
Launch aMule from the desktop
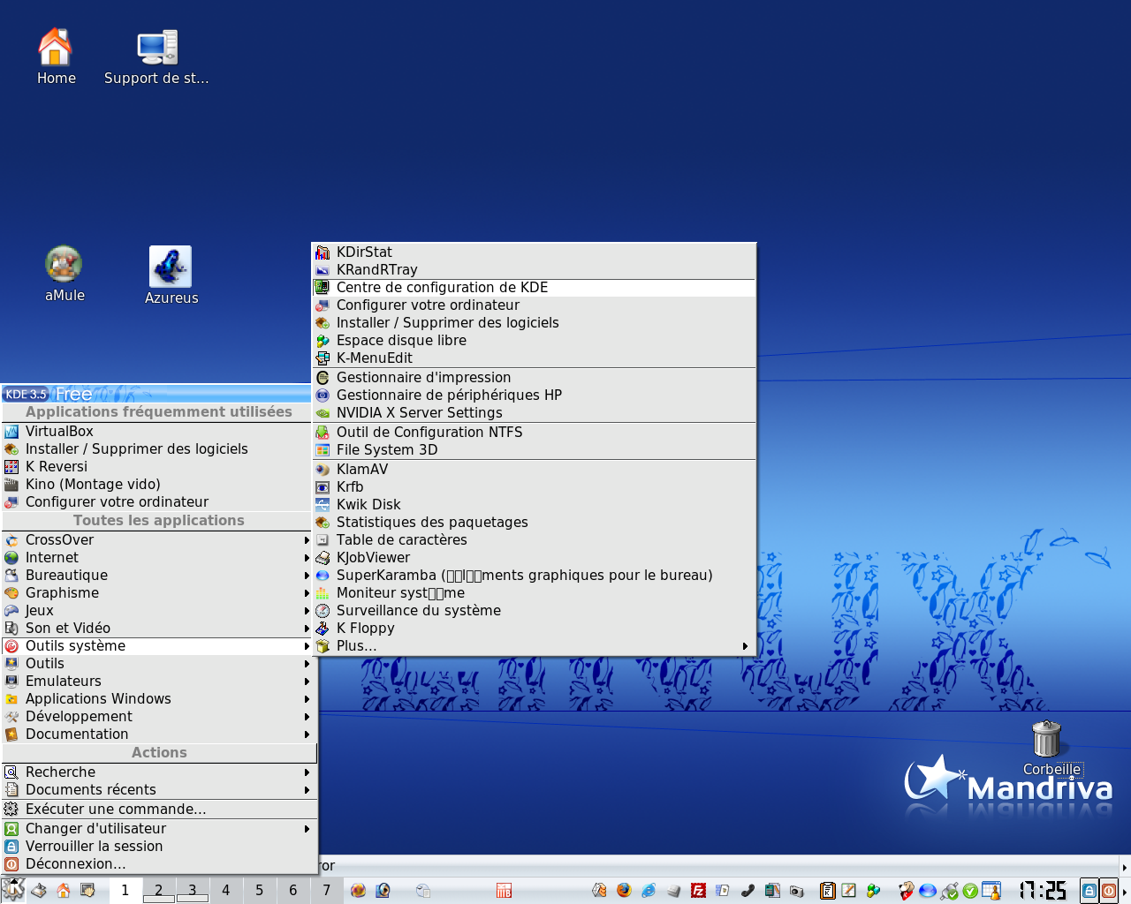tap(65, 275)
